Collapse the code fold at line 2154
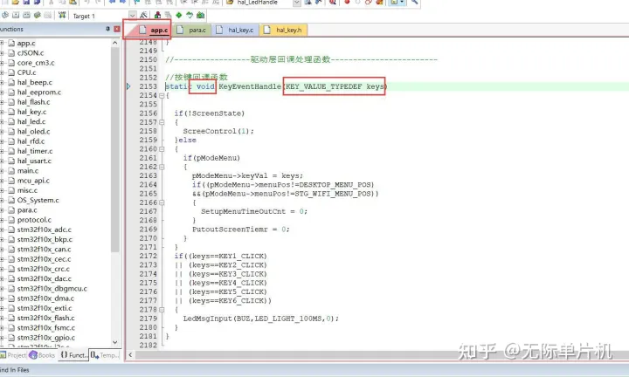The image size is (629, 377). click(162, 95)
